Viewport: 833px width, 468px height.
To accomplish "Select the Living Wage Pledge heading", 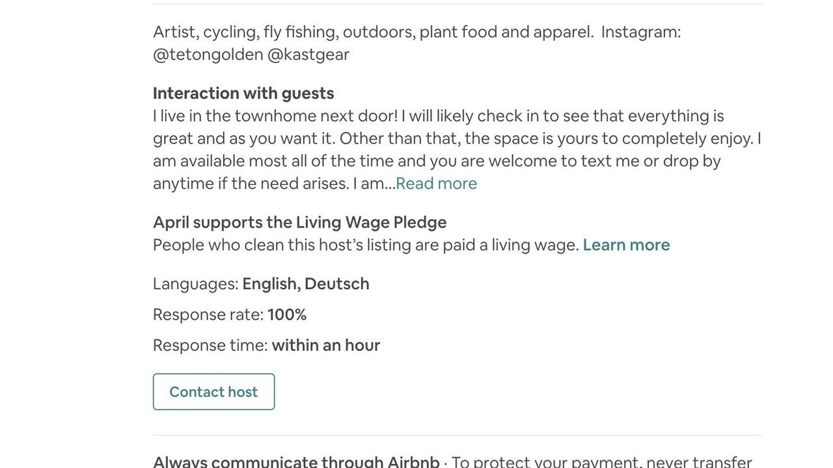I will point(299,222).
